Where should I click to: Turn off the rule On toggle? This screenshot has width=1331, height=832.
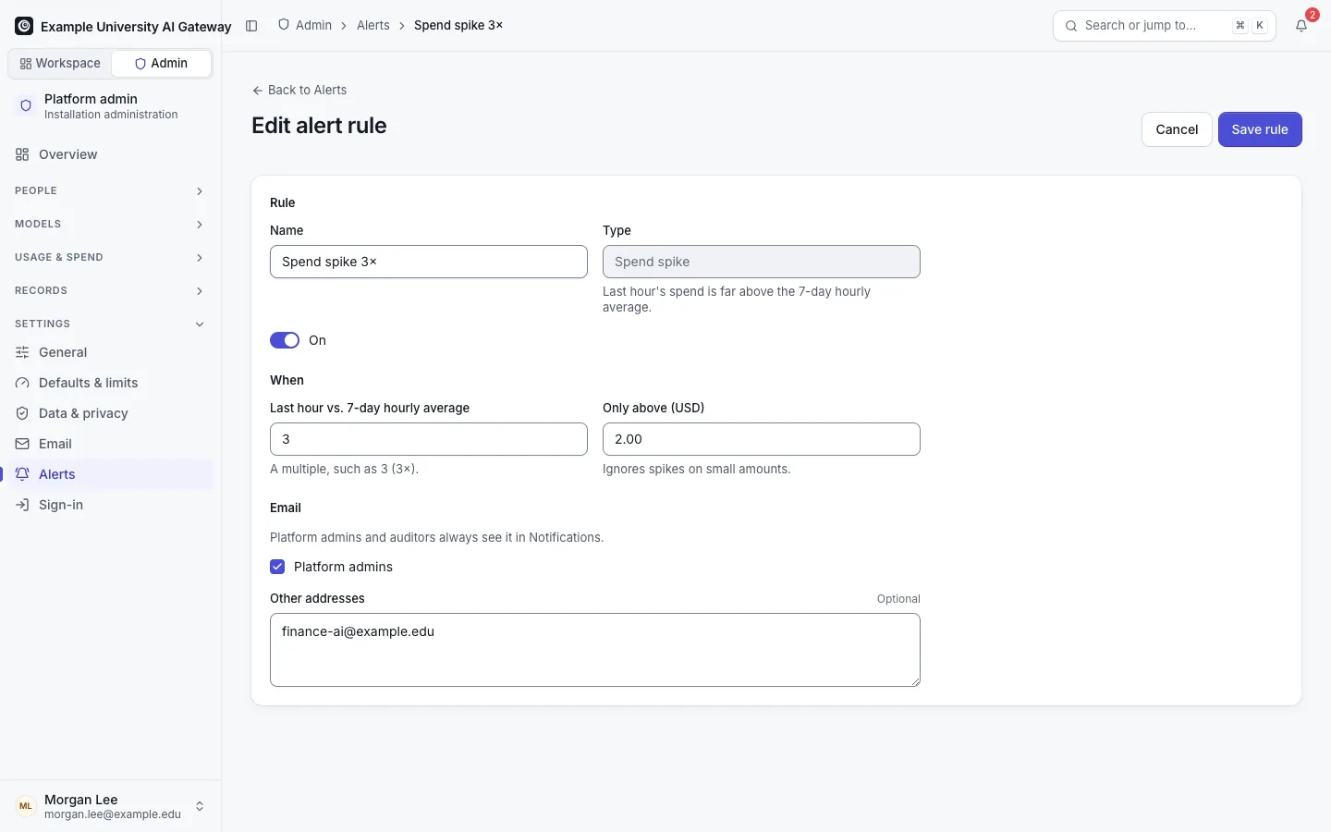tap(285, 340)
